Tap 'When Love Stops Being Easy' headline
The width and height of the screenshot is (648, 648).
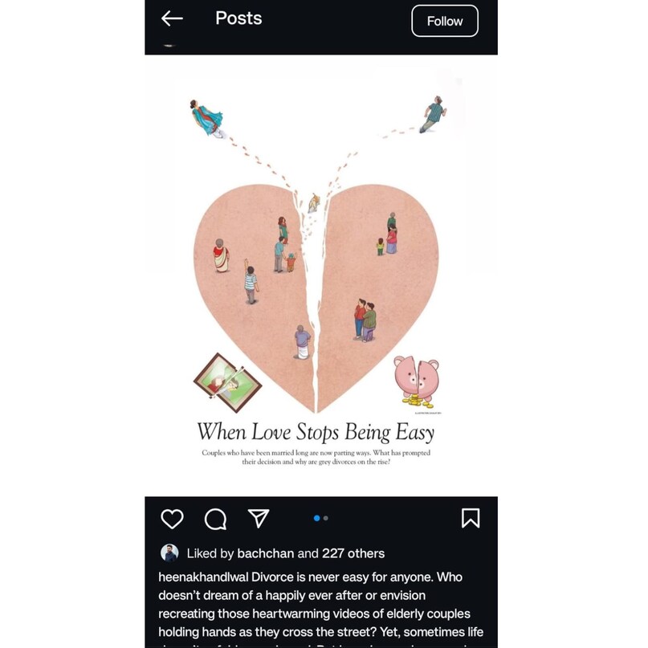pos(316,433)
